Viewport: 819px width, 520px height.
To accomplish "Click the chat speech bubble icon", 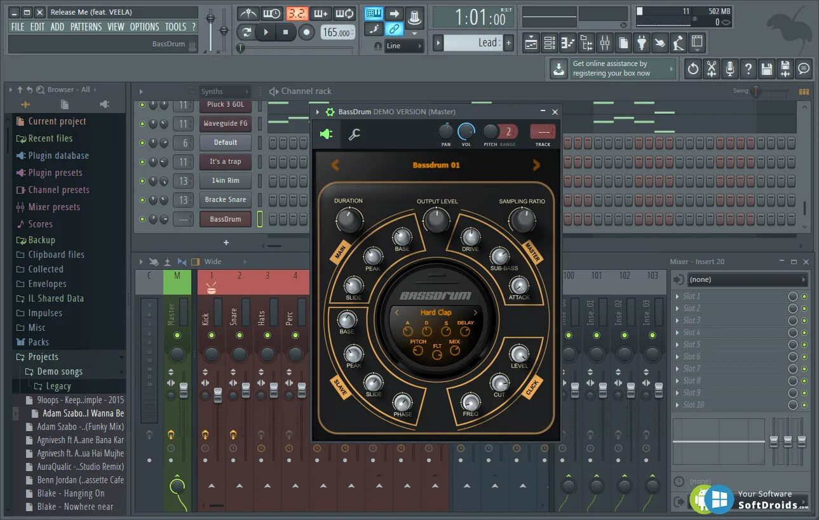I will coord(804,69).
